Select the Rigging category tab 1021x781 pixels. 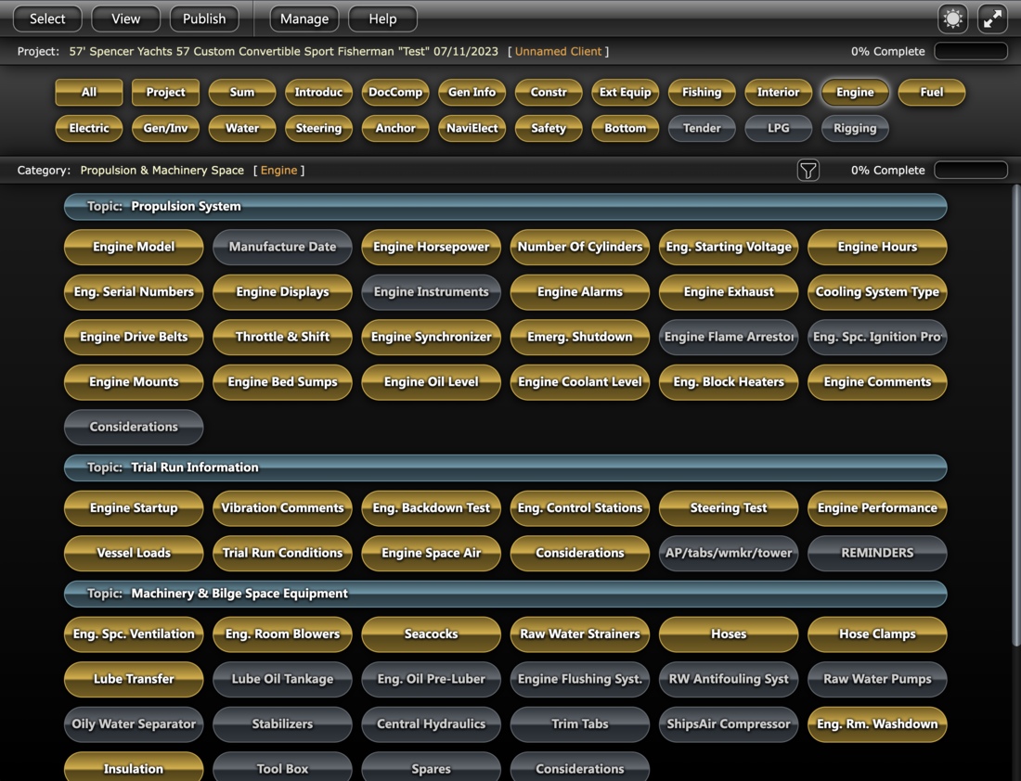[855, 128]
